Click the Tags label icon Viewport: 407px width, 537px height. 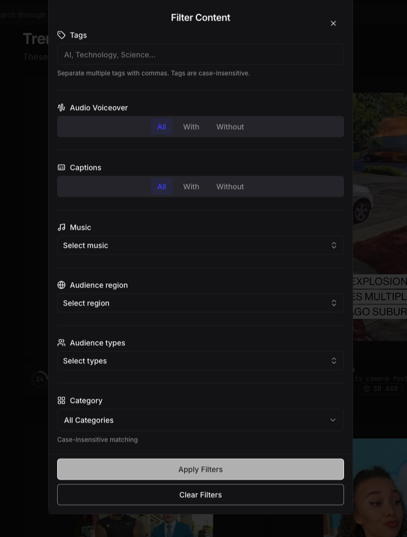[61, 35]
